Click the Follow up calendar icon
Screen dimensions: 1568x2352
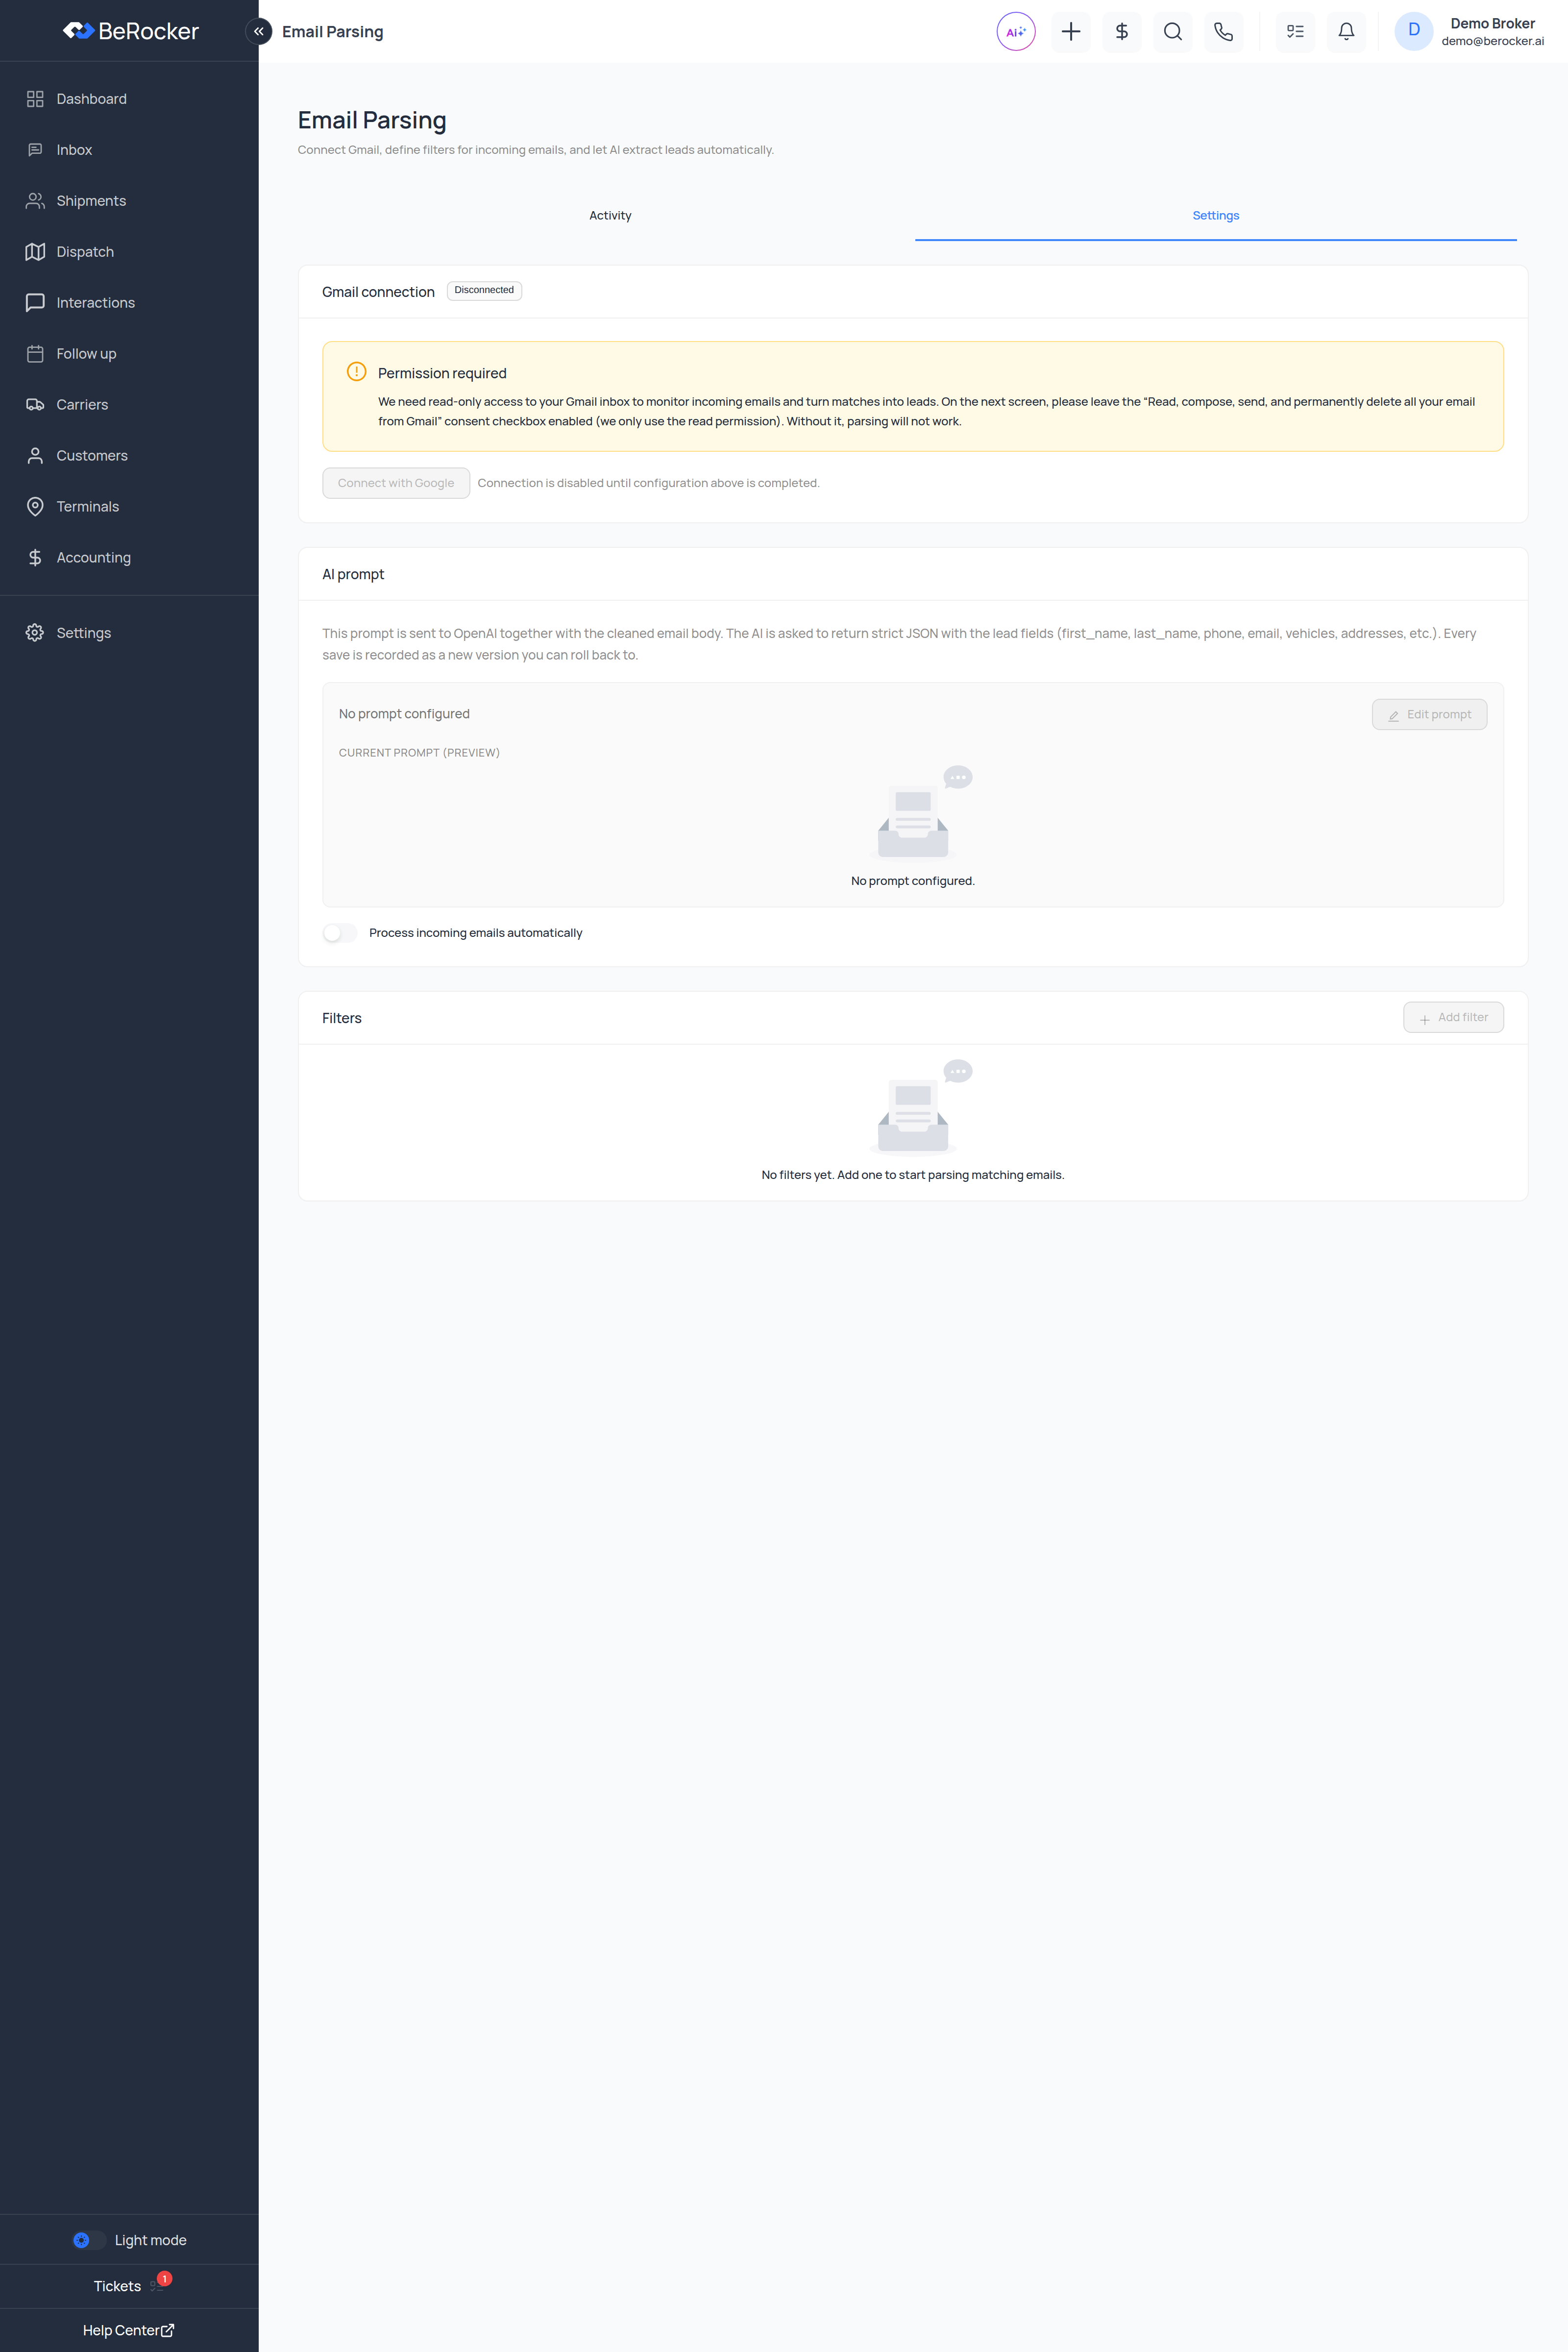[x=35, y=354]
